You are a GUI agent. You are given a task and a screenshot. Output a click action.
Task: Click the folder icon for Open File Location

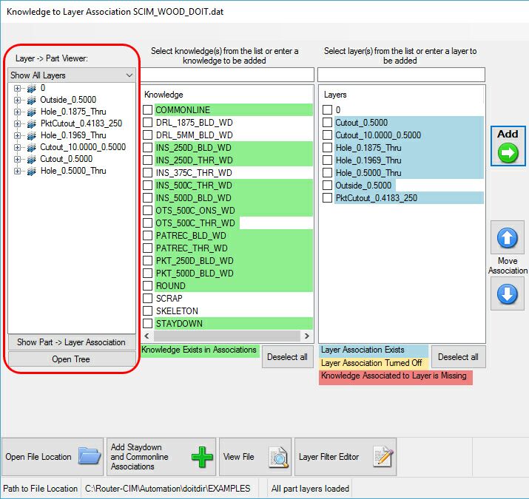(90, 457)
